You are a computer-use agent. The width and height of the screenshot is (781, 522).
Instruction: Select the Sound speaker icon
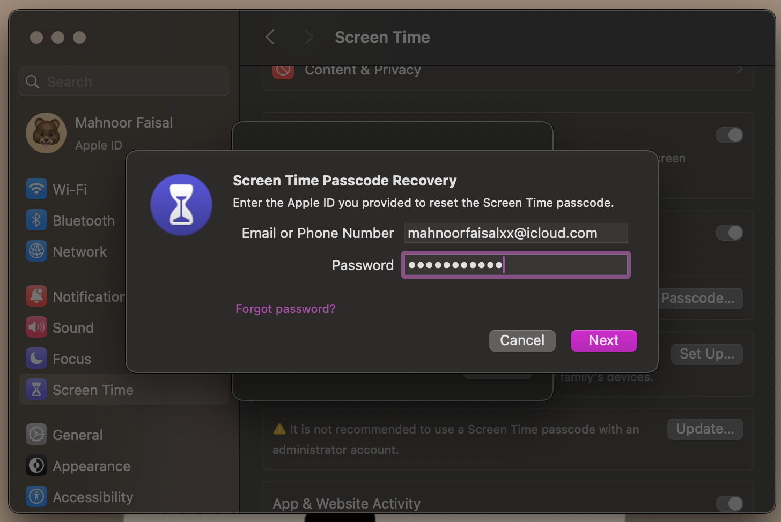click(36, 327)
